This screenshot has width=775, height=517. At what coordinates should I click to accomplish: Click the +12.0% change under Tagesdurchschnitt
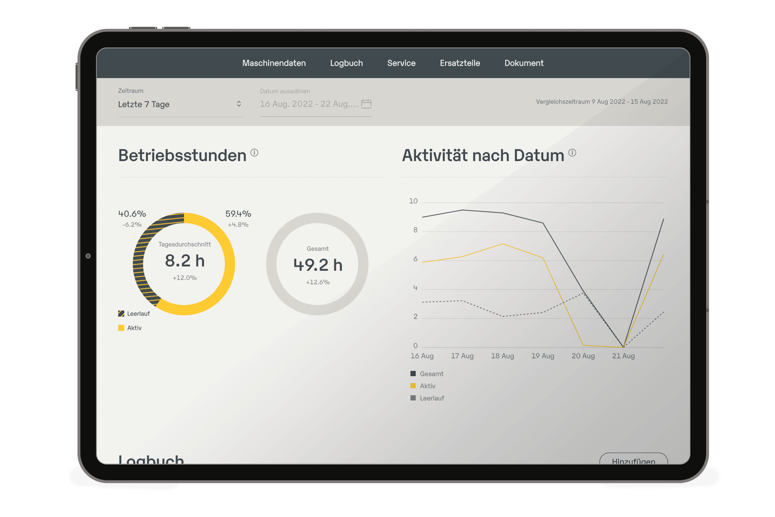pos(185,278)
